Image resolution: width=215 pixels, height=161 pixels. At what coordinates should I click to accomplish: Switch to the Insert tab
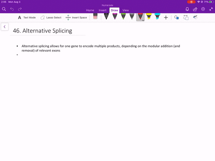point(103,10)
